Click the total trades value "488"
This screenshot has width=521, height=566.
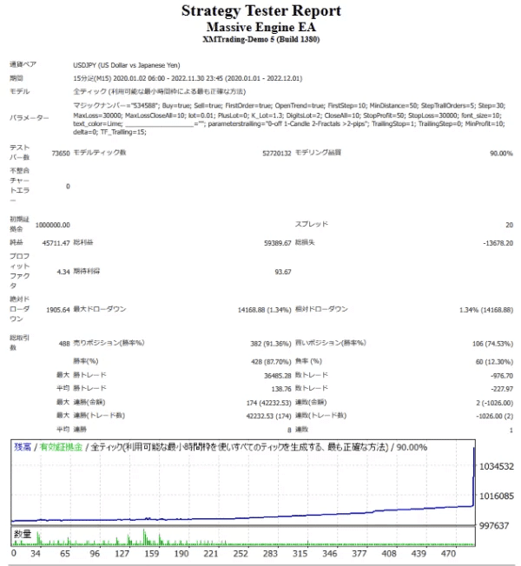pos(64,344)
